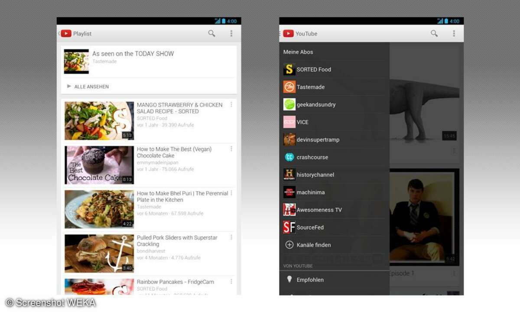This screenshot has width=520, height=312.
Task: Play schoolboy Episode 1 video thumbnail
Action: (424, 217)
